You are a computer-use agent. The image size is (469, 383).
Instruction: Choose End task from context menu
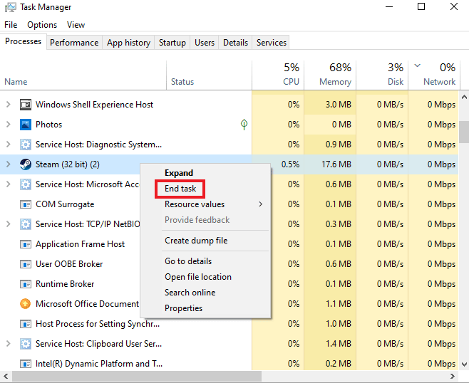tap(180, 189)
